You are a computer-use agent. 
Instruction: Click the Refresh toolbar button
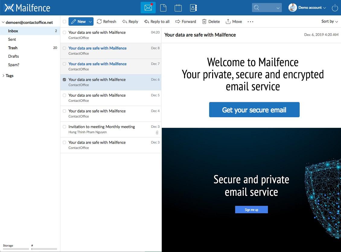coord(106,21)
